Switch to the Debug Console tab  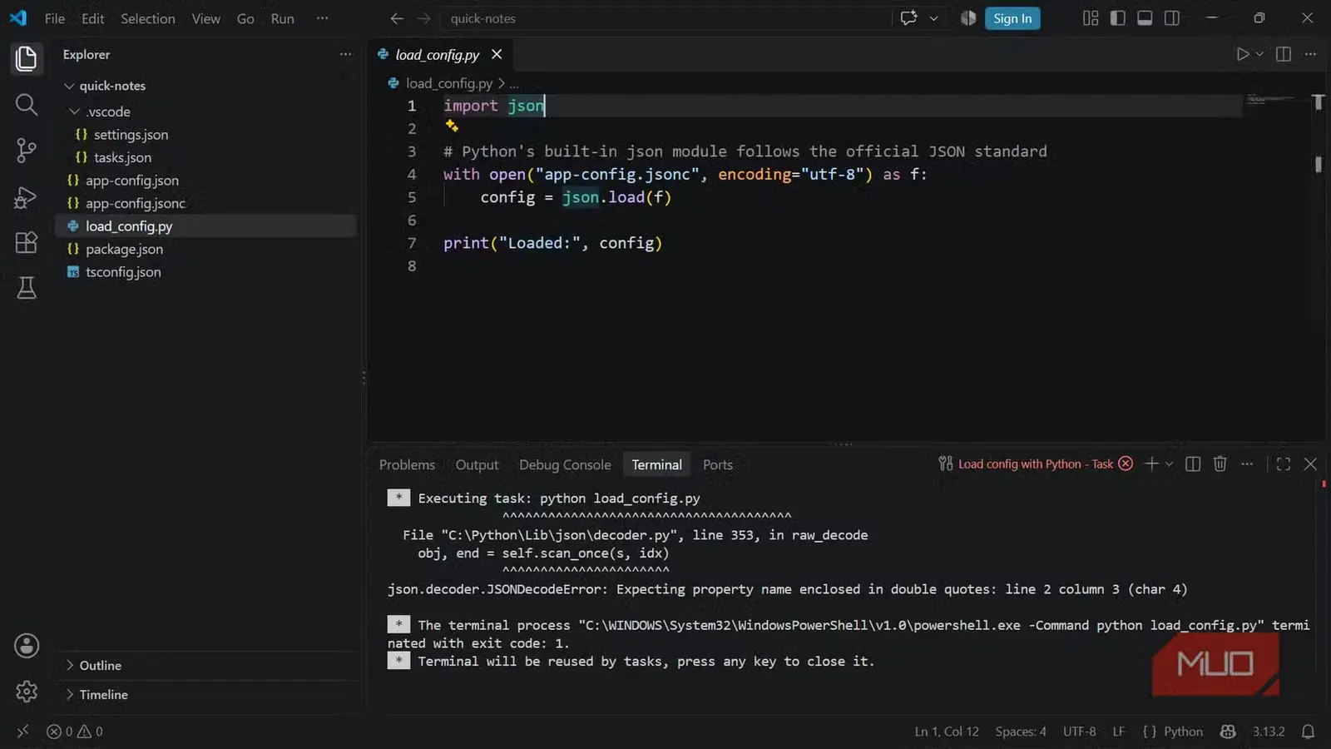click(565, 464)
